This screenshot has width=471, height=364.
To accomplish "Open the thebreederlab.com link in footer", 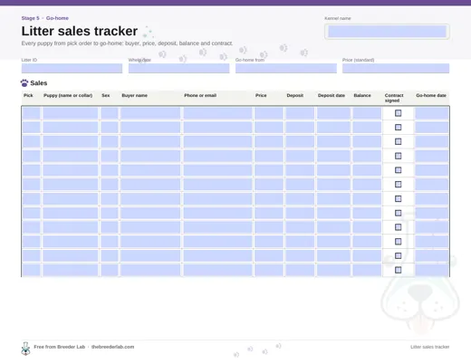I will (112, 347).
